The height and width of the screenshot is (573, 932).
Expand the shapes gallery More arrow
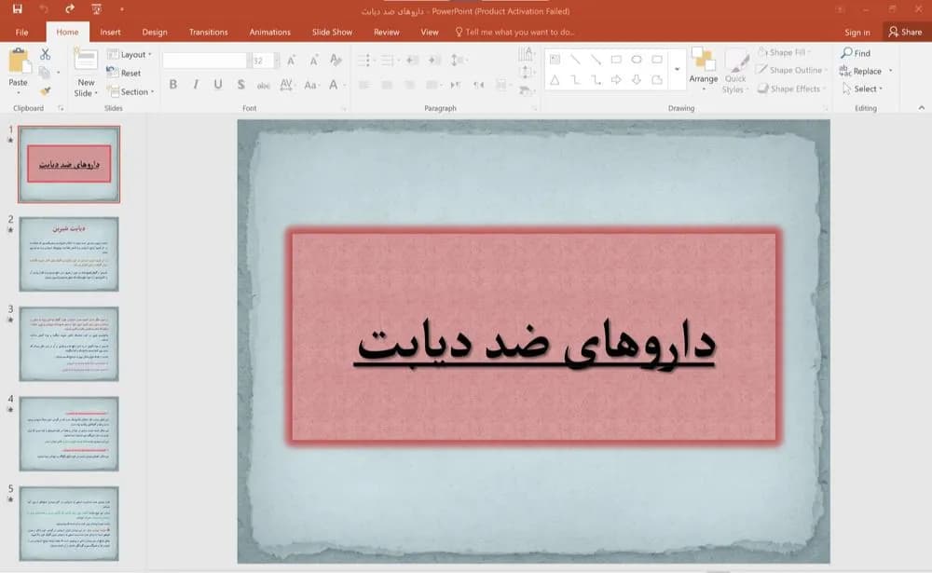(677, 70)
